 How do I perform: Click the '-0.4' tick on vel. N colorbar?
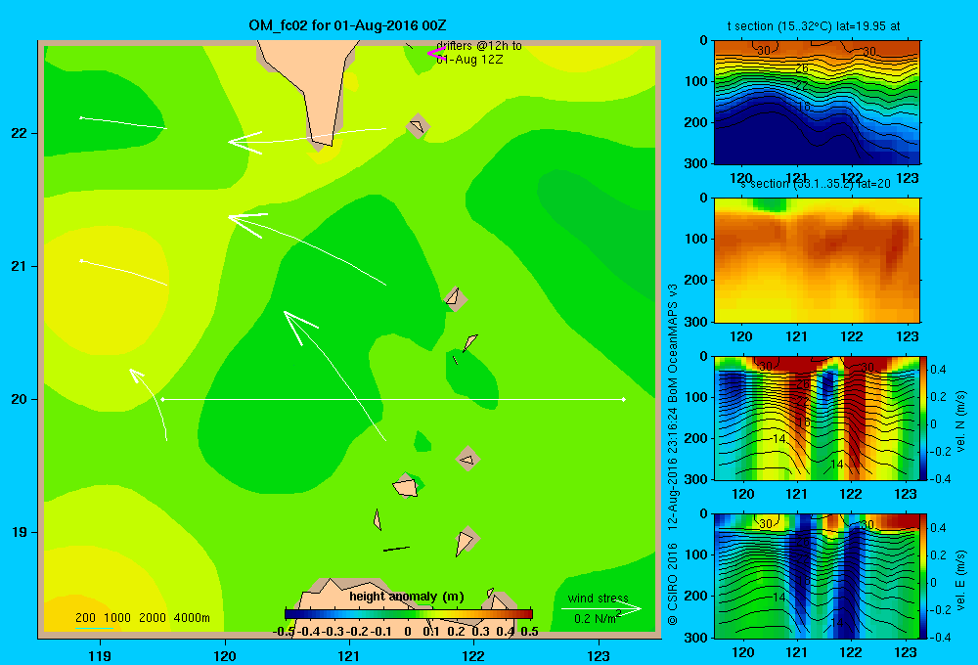click(939, 479)
